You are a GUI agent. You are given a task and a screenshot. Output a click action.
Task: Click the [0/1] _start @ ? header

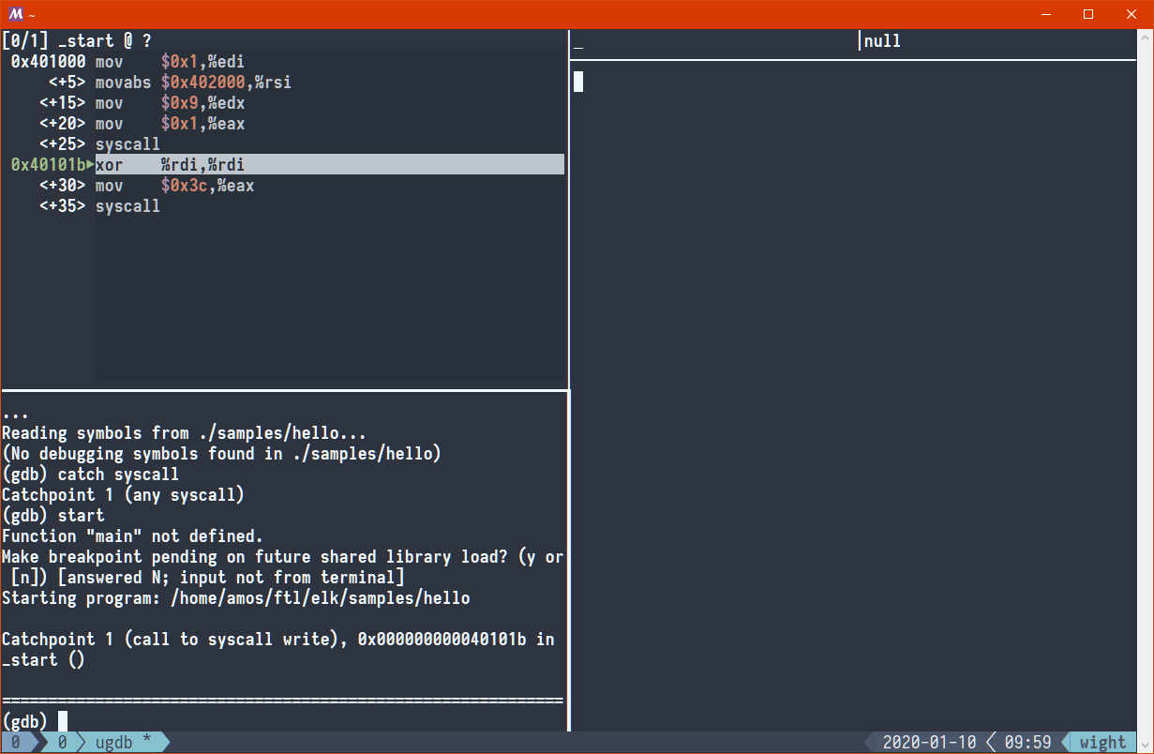[77, 41]
